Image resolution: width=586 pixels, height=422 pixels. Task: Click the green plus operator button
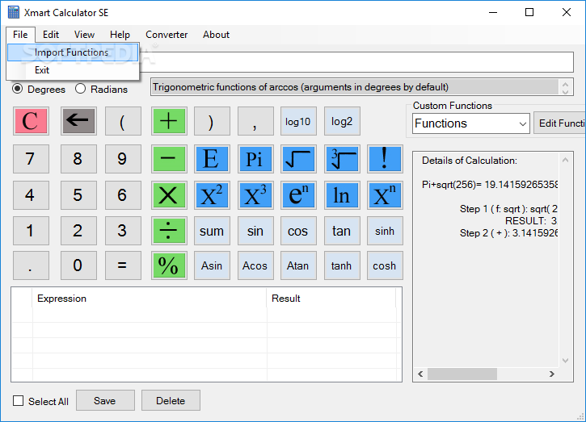click(x=169, y=121)
